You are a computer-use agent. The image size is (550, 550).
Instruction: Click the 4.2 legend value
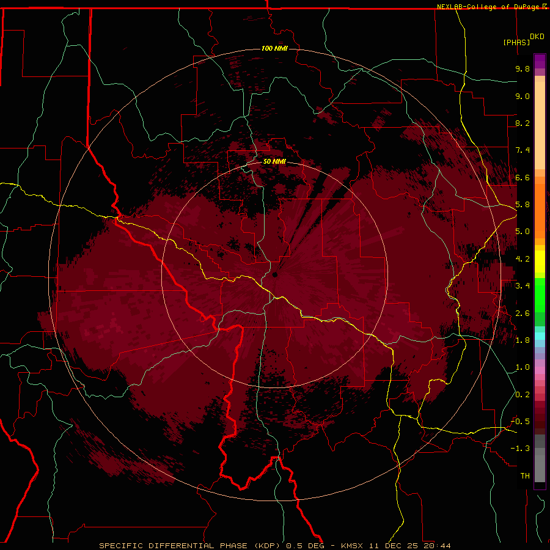[x=522, y=259]
